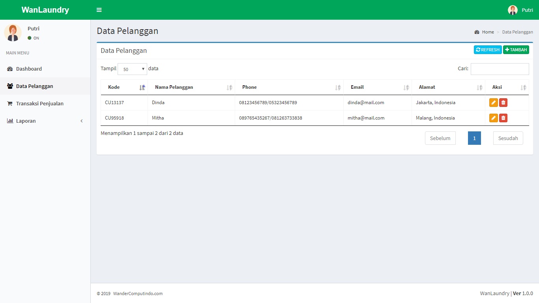Screen dimensions: 539x303
Task: Click address cell Malang, Indonesia
Action: tap(435, 118)
